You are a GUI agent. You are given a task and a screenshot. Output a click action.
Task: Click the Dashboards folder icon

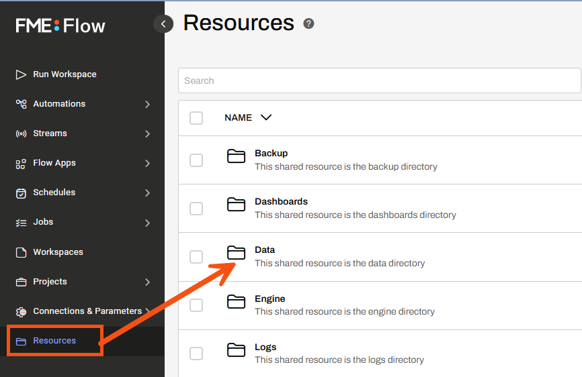point(236,205)
